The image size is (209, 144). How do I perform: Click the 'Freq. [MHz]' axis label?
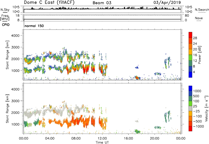click(x=5, y=17)
